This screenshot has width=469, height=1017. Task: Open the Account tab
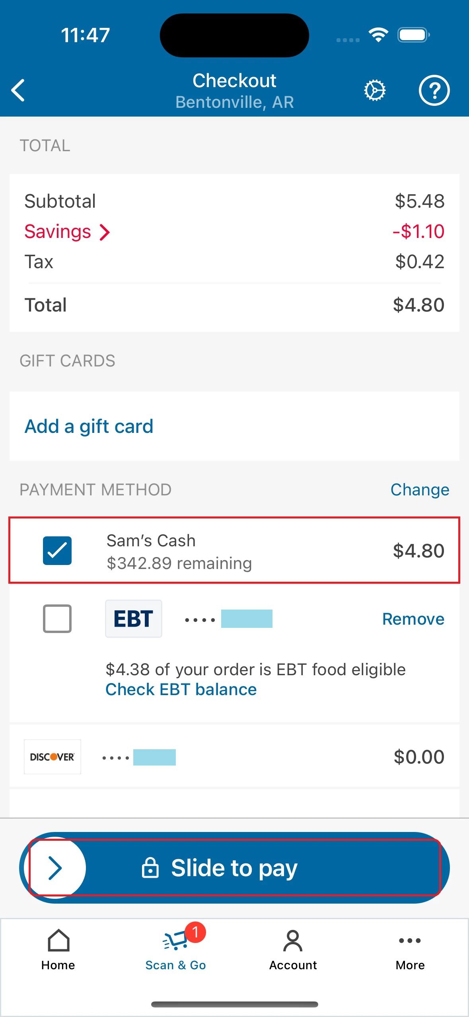point(293,949)
